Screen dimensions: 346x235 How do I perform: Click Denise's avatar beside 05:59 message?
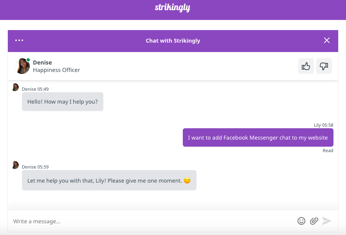15,165
